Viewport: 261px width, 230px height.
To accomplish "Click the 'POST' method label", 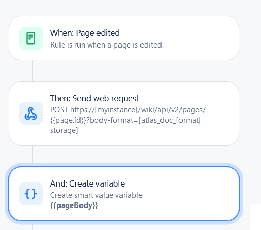I will [x=59, y=110].
